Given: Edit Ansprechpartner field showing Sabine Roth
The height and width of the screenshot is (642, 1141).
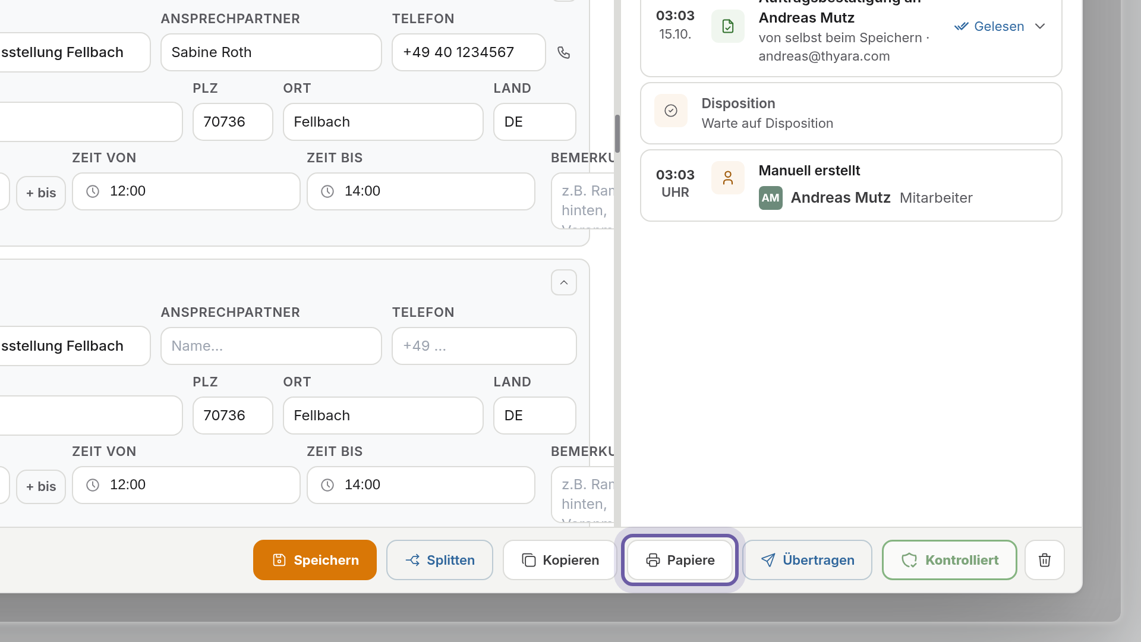Looking at the screenshot, I should pos(271,52).
